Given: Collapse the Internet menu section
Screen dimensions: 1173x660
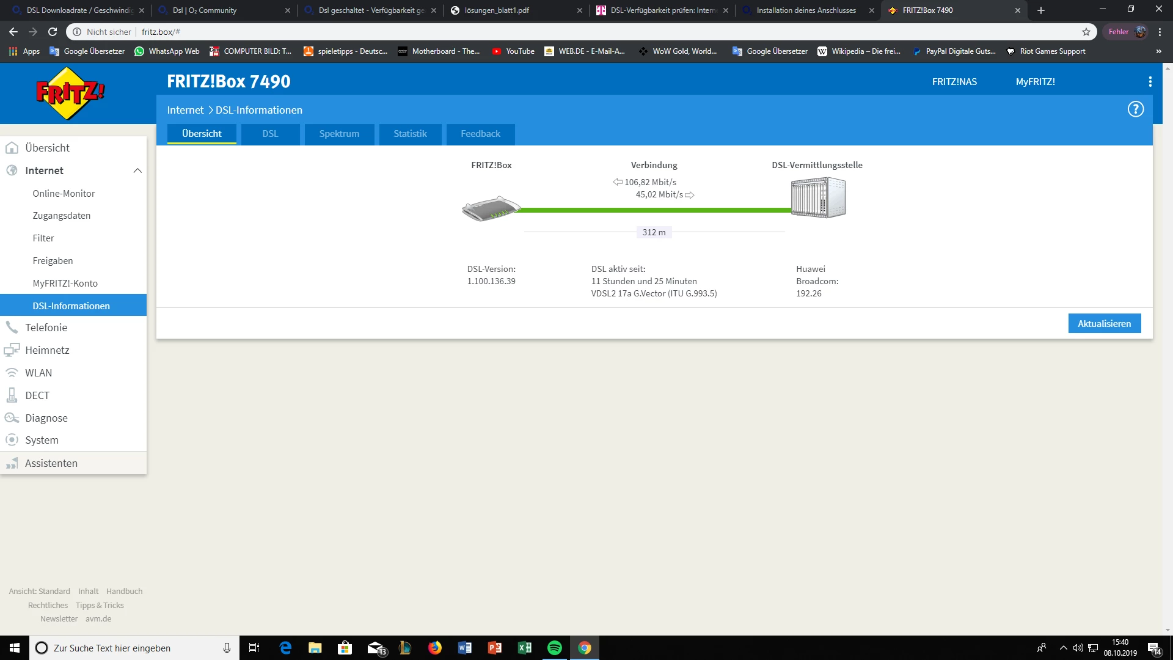Looking at the screenshot, I should (137, 170).
